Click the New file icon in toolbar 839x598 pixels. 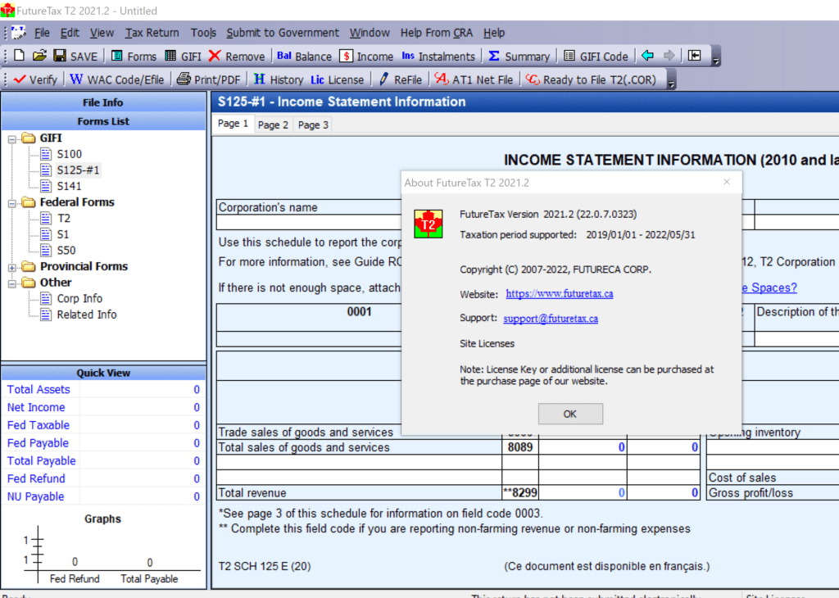pyautogui.click(x=19, y=57)
